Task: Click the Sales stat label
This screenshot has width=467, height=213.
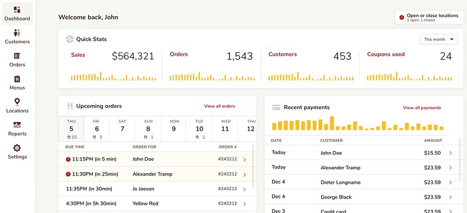Action: pyautogui.click(x=78, y=55)
